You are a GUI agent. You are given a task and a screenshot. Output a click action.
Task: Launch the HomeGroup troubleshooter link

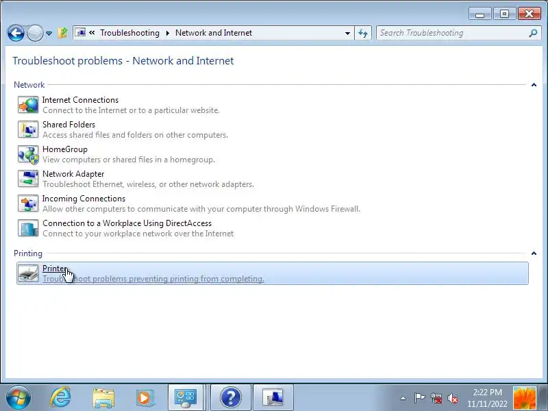click(65, 149)
